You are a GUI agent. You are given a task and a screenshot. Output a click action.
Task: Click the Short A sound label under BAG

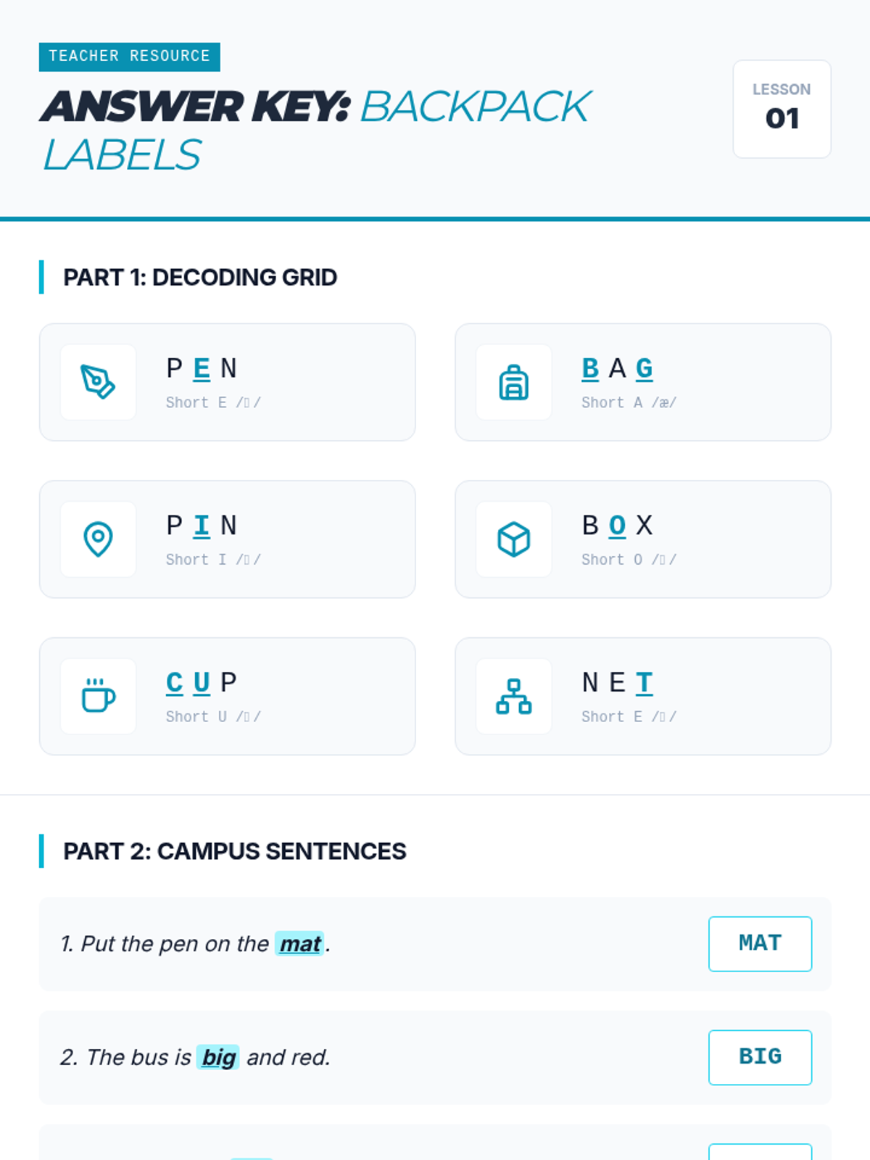[x=628, y=402]
